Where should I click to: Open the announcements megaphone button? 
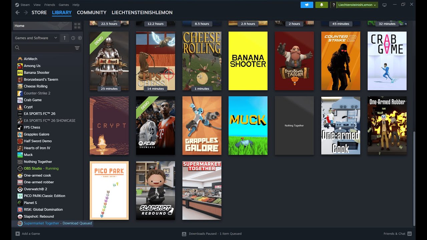point(307,5)
